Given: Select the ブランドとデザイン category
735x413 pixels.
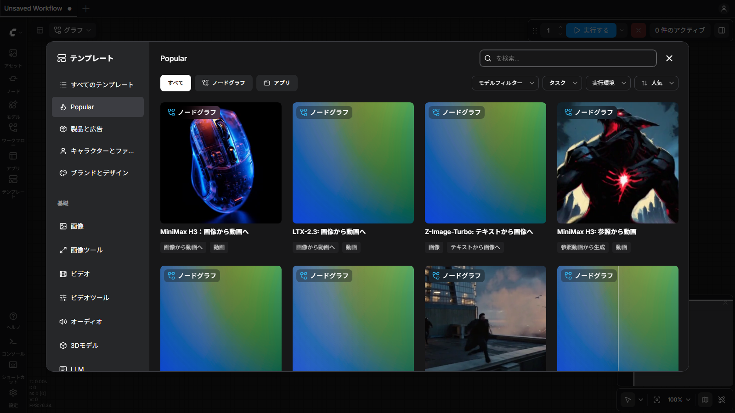Looking at the screenshot, I should pos(98,173).
